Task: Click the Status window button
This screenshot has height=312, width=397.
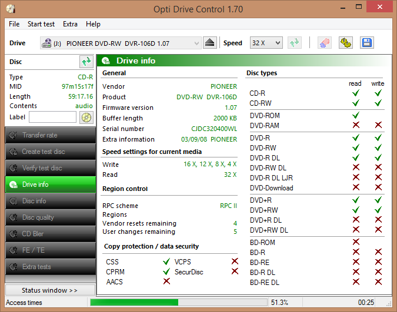Action: pos(50,290)
